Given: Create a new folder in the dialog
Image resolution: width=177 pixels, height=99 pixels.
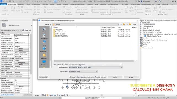Looking at the screenshot, I should click(x=130, y=24).
